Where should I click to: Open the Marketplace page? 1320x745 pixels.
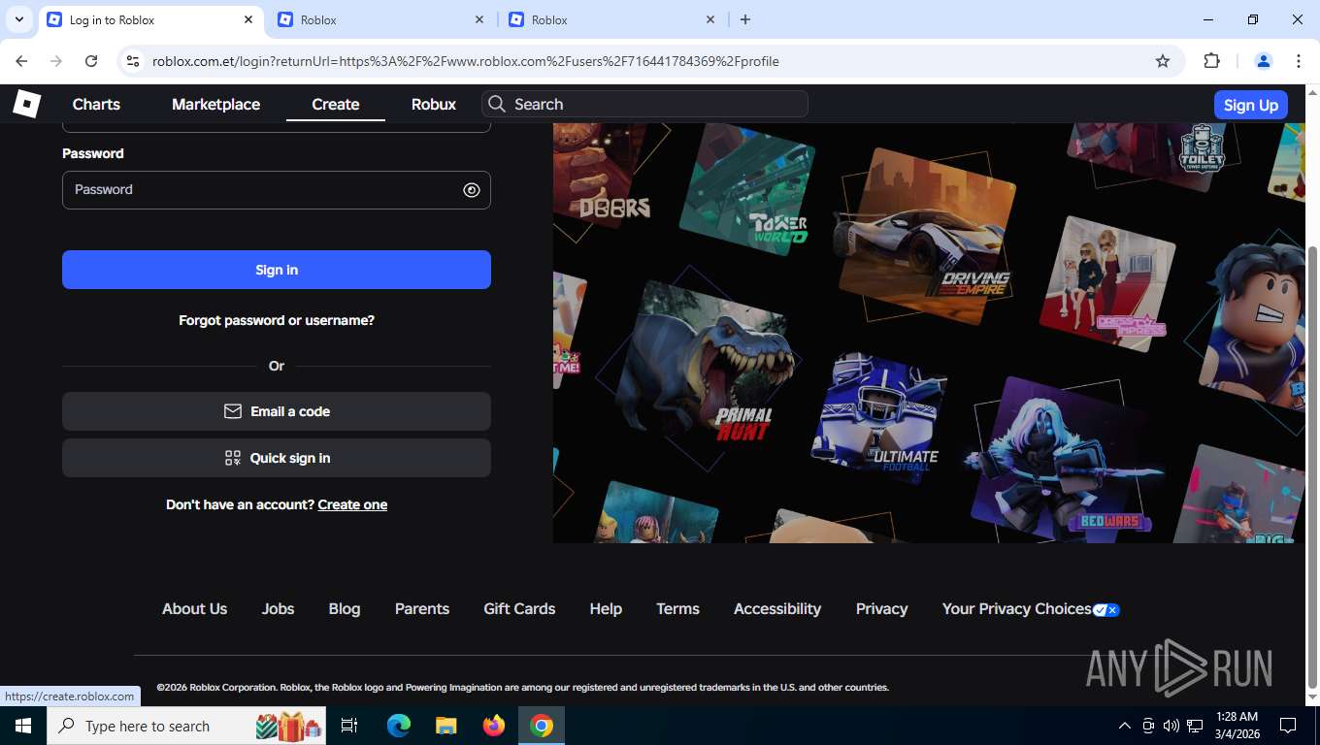[215, 104]
